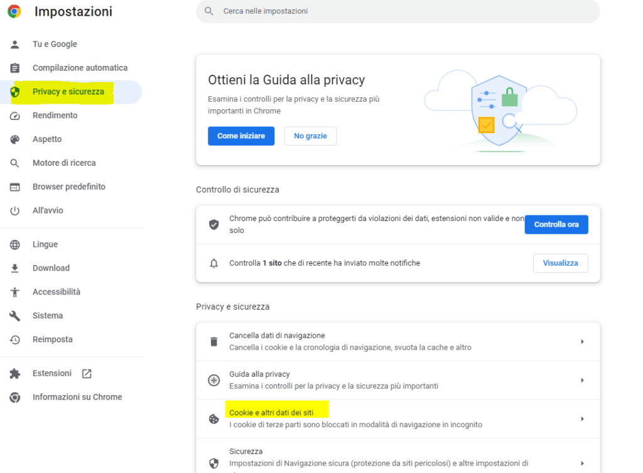Click the Controlla ora button

tap(556, 225)
